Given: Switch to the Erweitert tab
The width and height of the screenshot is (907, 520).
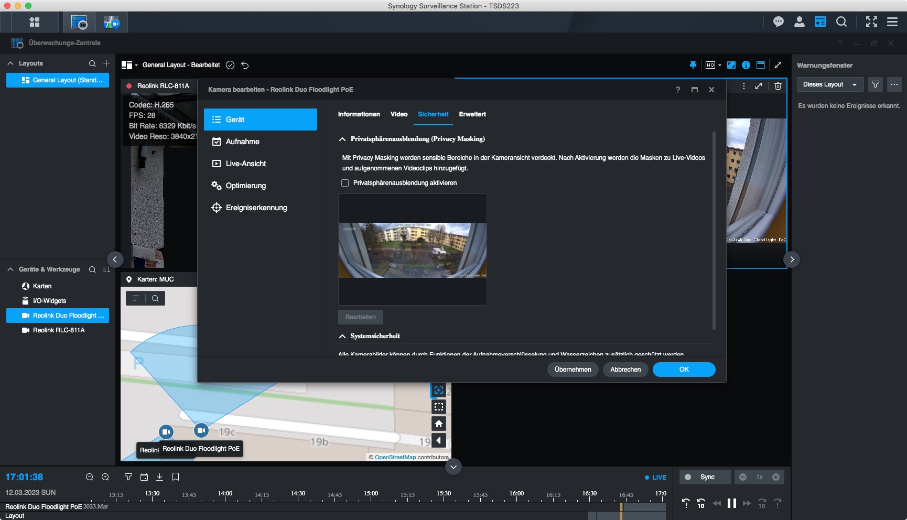Looking at the screenshot, I should (472, 114).
